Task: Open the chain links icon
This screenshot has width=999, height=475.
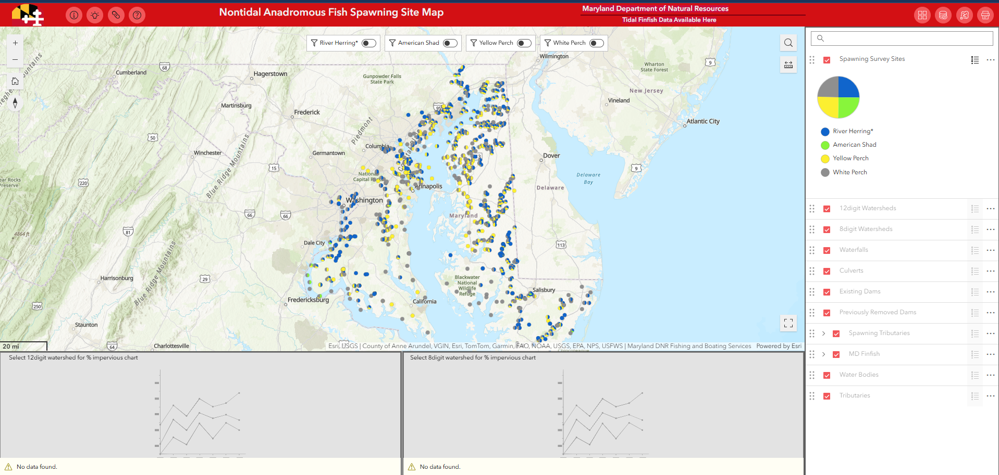Action: point(116,15)
